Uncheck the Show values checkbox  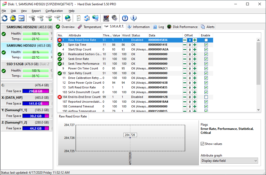(202, 144)
